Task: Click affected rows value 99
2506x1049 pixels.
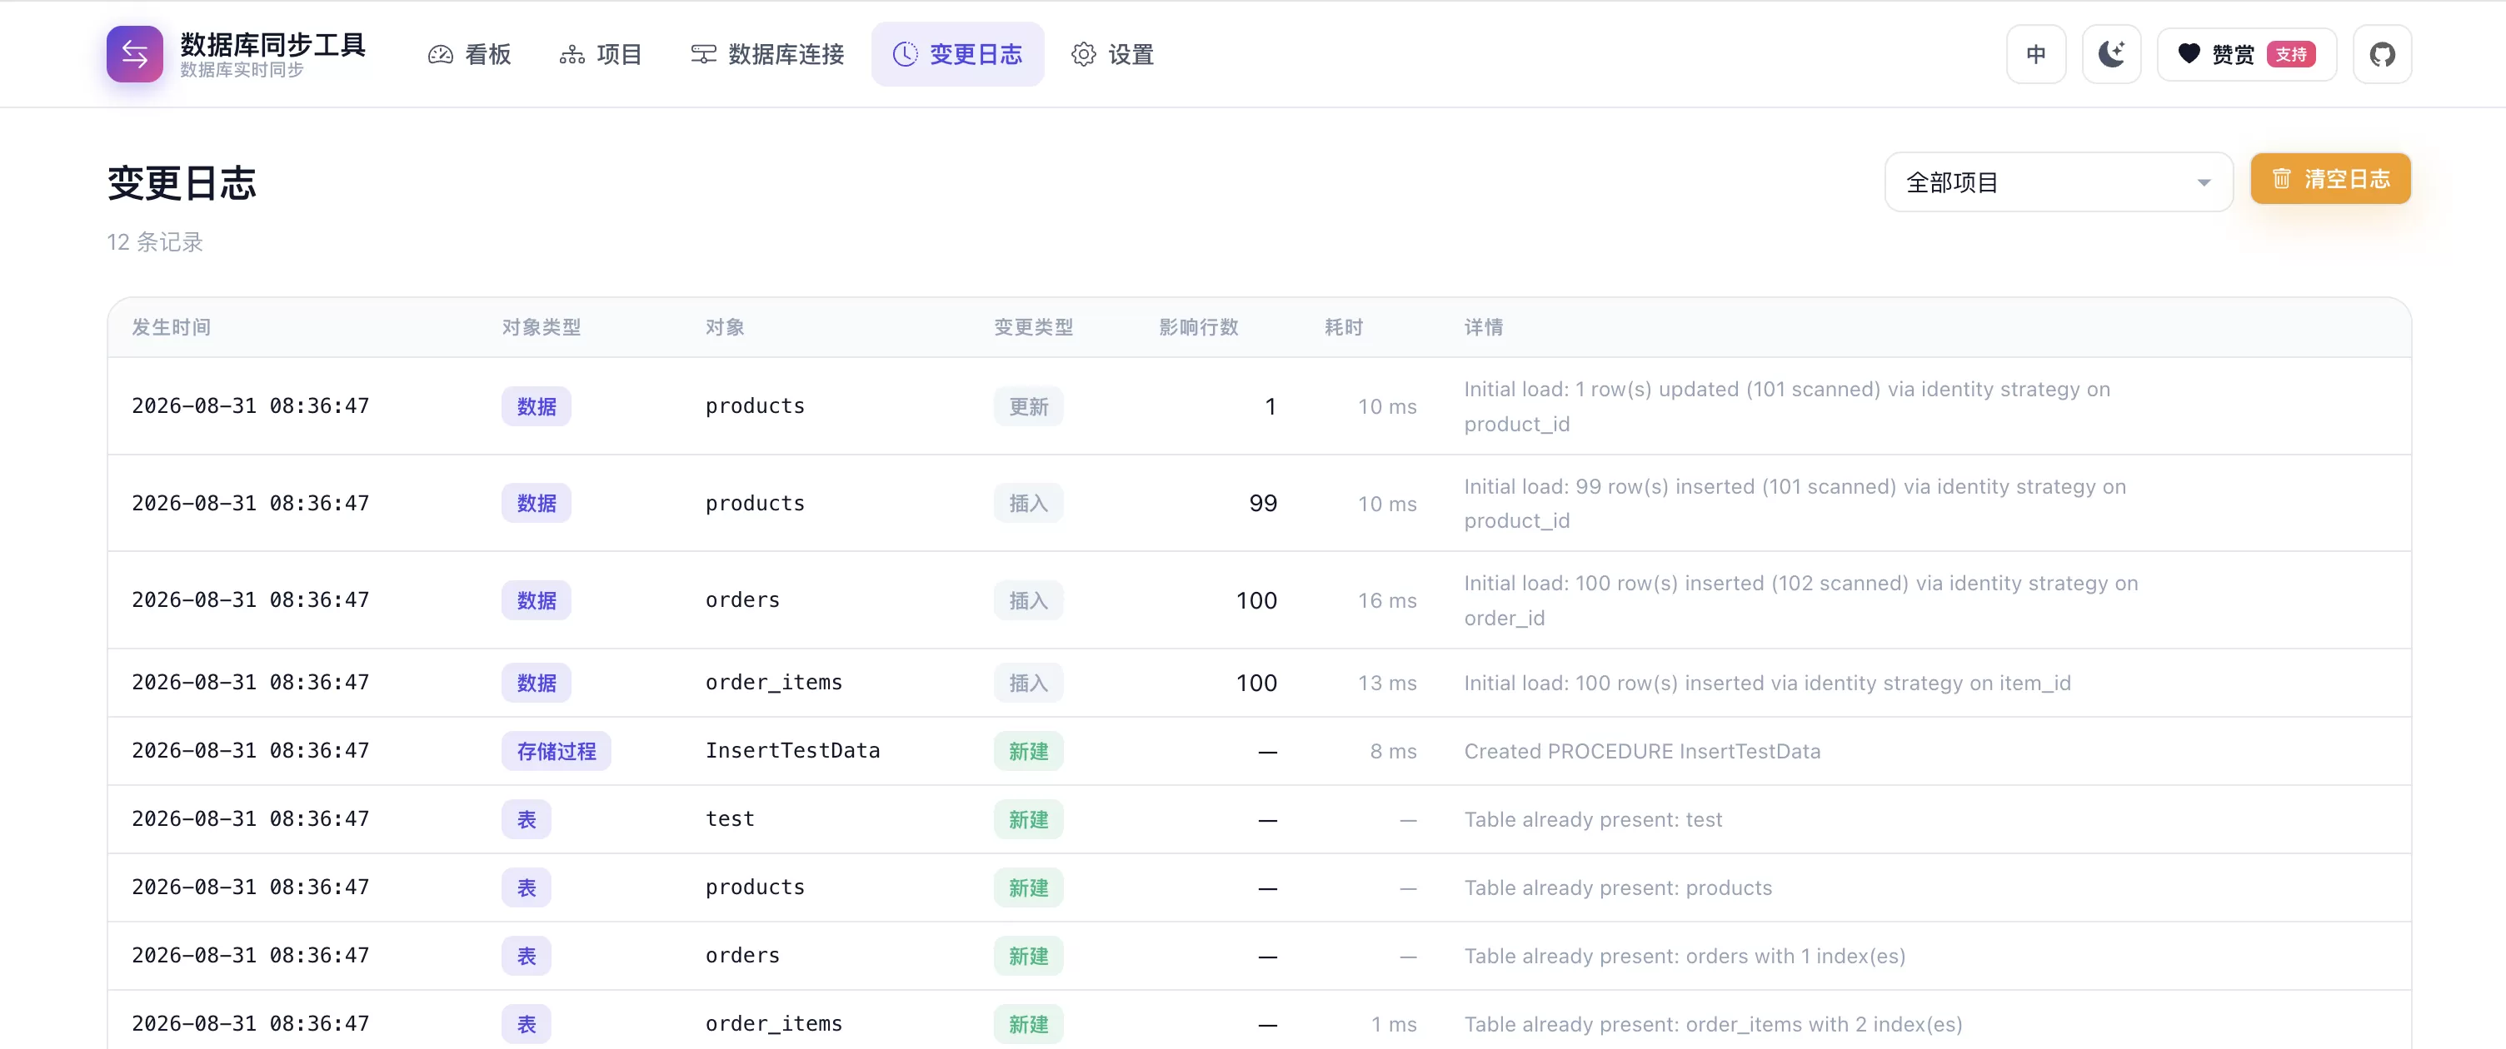Action: (x=1263, y=504)
